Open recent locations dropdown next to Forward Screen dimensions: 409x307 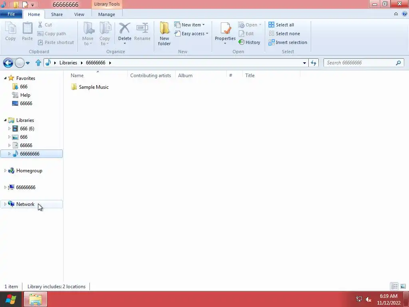pos(28,63)
